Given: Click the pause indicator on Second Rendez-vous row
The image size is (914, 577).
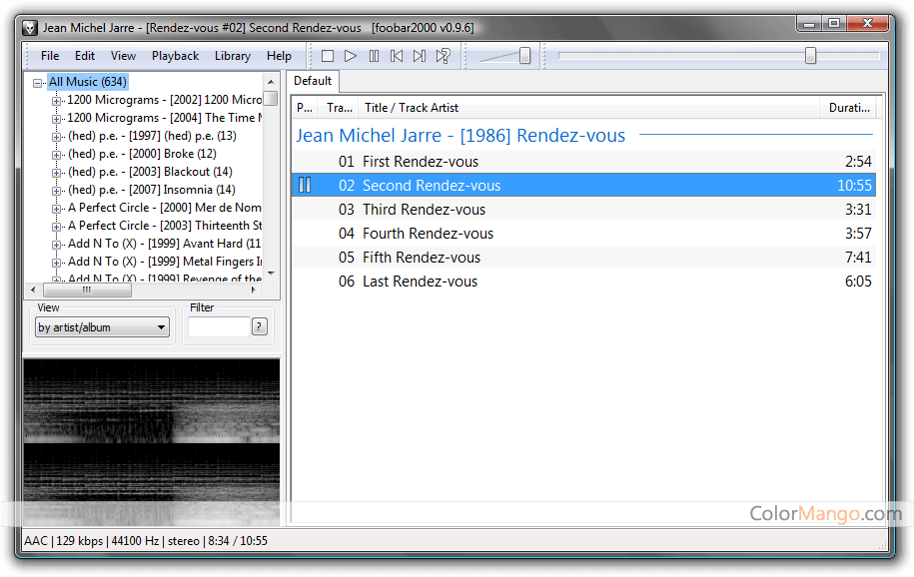Looking at the screenshot, I should (305, 185).
